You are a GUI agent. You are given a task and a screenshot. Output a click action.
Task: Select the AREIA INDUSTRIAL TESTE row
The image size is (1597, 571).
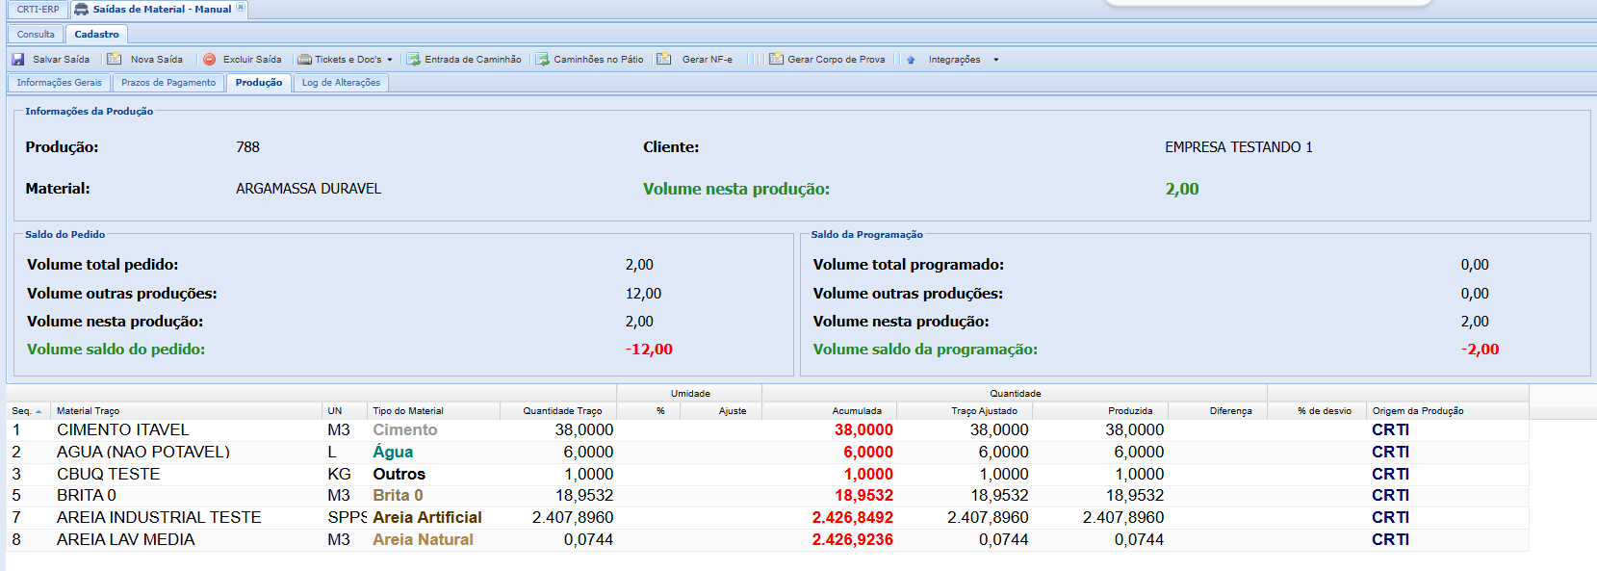767,518
